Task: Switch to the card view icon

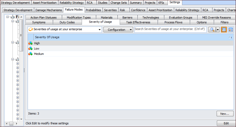Action: 231,30
